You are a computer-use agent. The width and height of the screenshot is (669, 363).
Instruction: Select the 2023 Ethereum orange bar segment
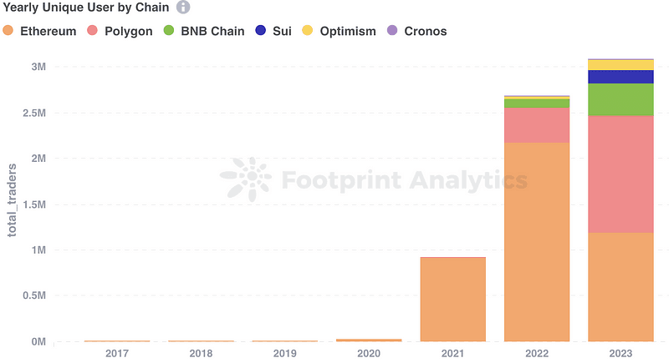click(620, 287)
